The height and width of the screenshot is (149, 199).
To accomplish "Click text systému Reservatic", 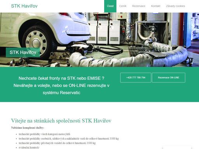I will (x=61, y=93).
